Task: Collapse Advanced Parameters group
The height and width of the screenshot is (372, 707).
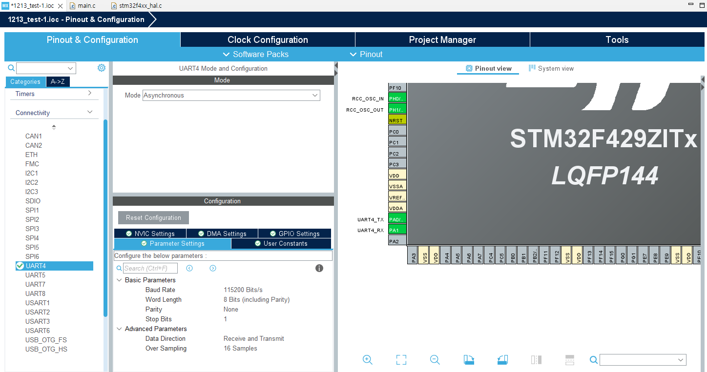Action: tap(119, 329)
